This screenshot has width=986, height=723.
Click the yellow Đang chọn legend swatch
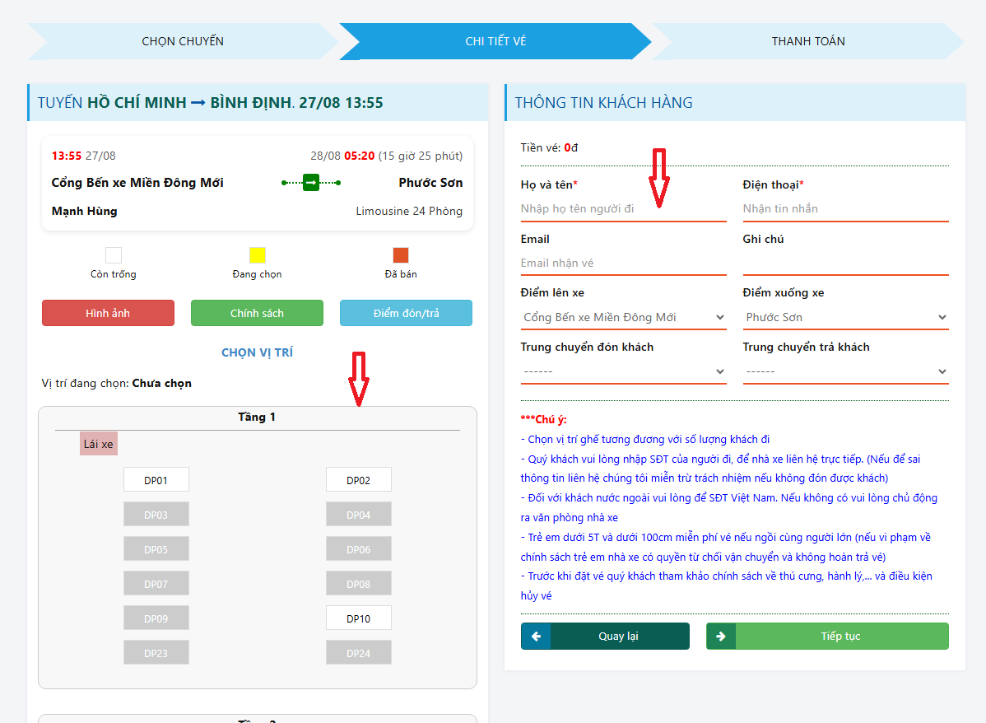[x=257, y=255]
